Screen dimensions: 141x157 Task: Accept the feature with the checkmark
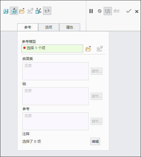point(128,11)
